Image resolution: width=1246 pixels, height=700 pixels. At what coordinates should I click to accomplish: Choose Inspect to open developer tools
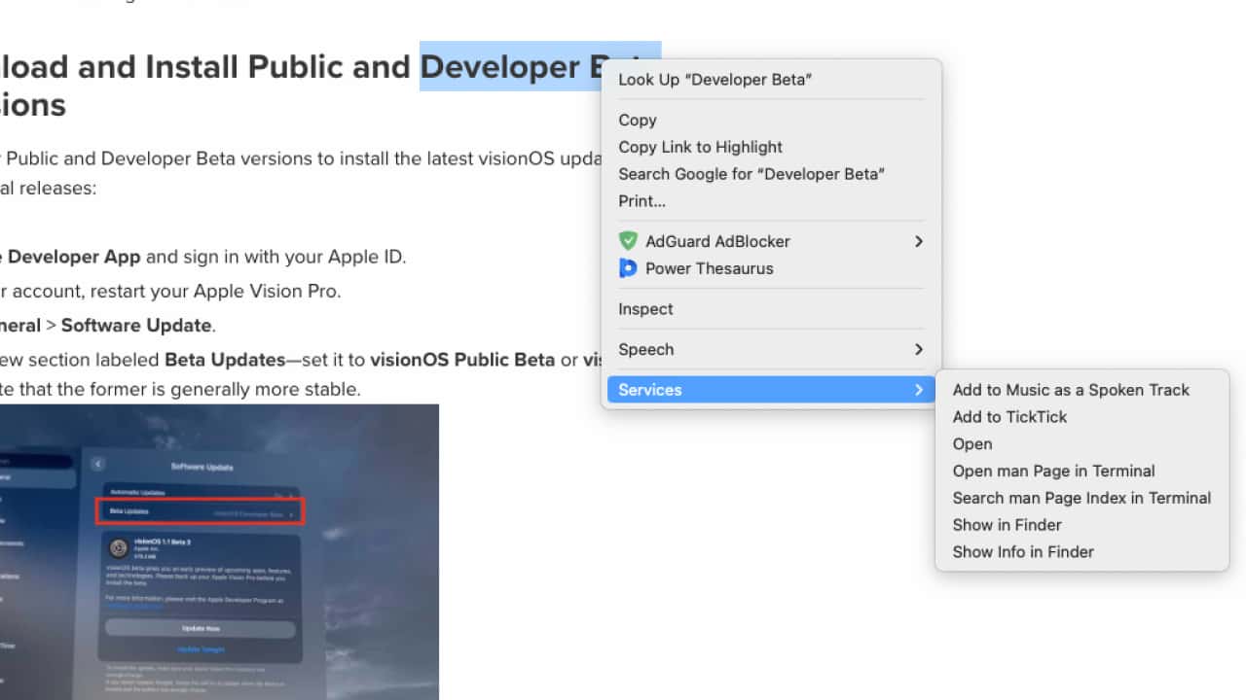pos(645,308)
